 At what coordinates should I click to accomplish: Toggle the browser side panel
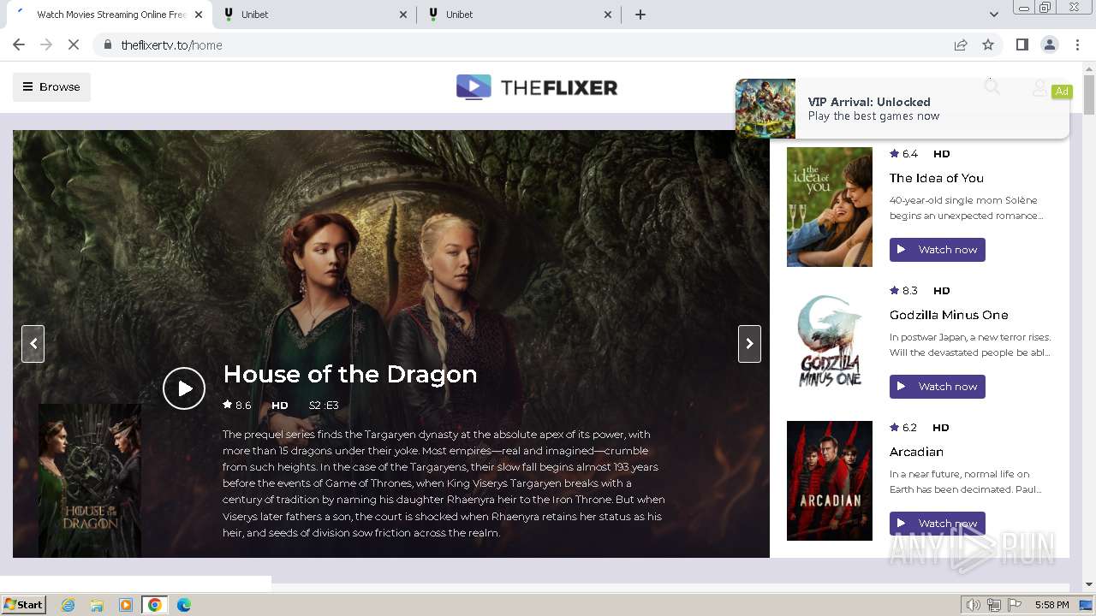pyautogui.click(x=1022, y=44)
